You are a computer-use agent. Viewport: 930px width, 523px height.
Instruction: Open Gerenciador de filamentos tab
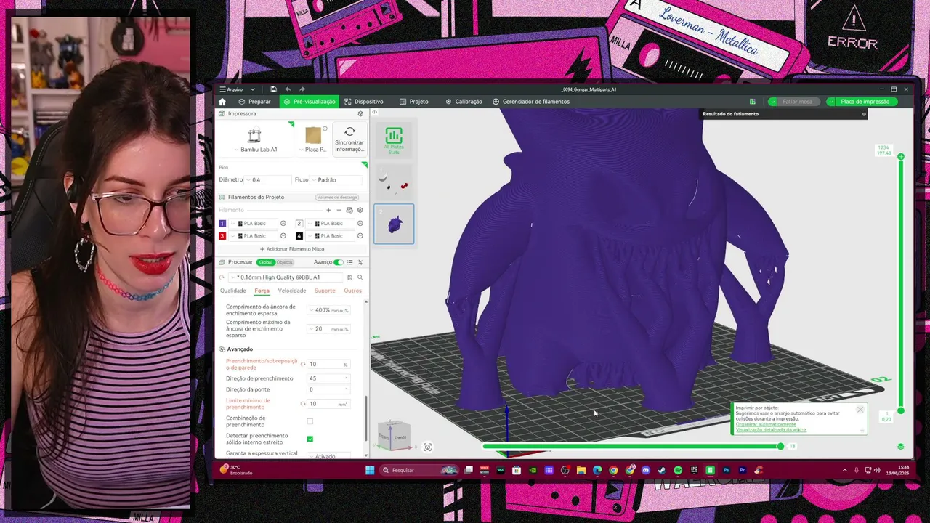(531, 102)
